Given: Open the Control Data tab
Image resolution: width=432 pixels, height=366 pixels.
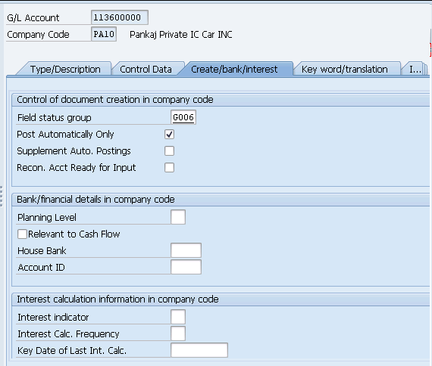Looking at the screenshot, I should click(146, 69).
